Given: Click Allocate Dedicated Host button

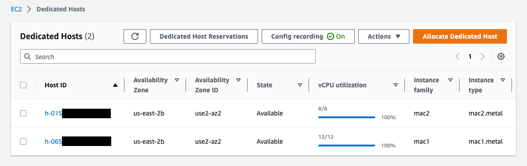Looking at the screenshot, I should (x=460, y=36).
